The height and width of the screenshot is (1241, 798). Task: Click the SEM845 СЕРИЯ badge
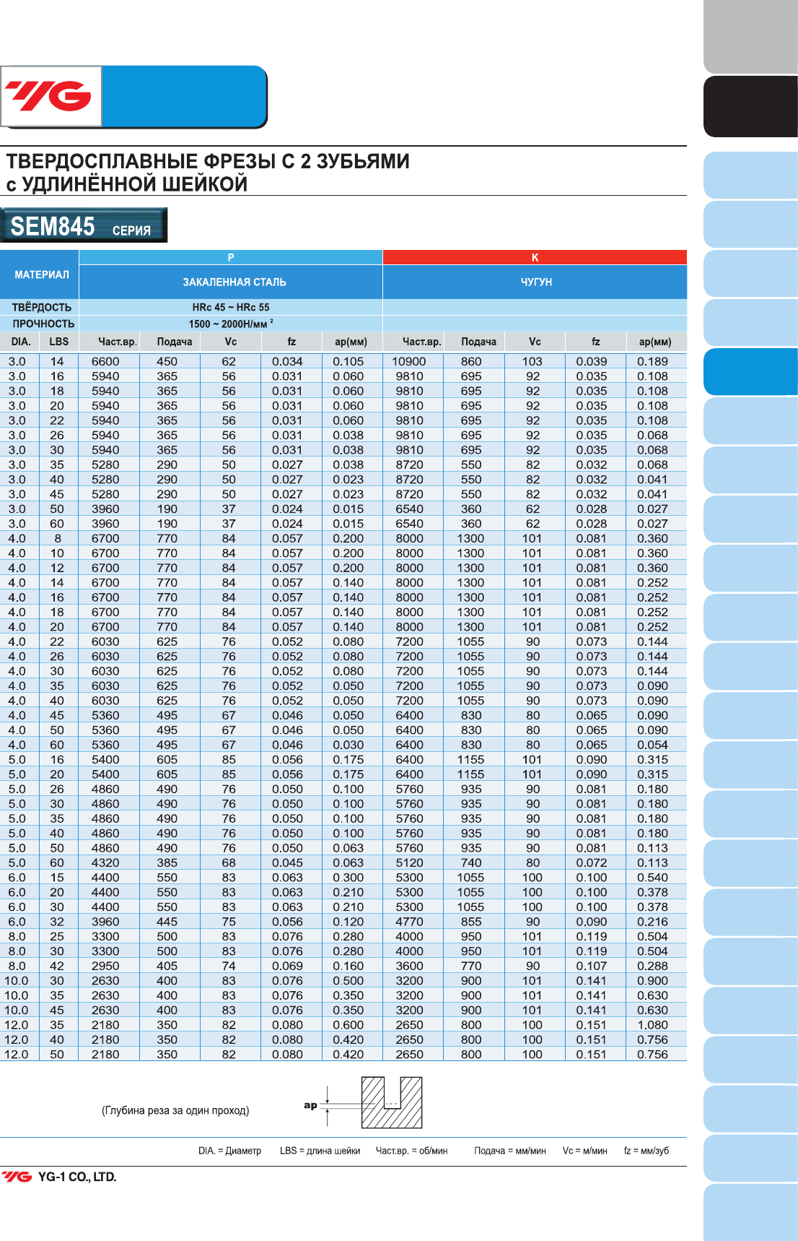(84, 225)
